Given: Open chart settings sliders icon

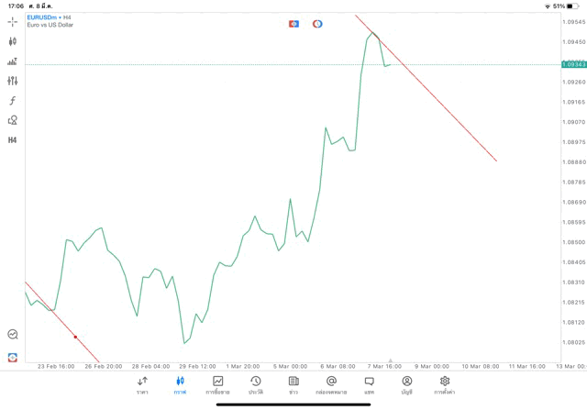Looking at the screenshot, I should click(x=13, y=81).
